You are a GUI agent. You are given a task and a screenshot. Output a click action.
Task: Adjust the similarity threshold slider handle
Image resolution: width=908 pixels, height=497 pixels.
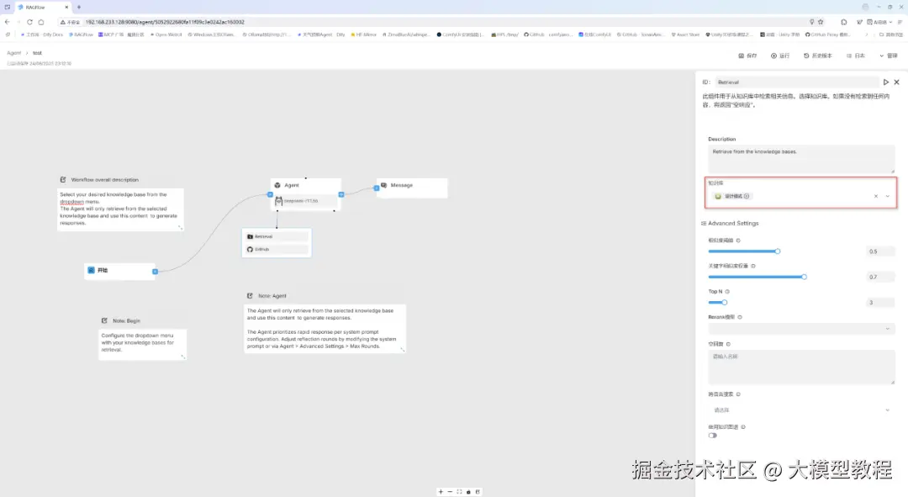[778, 251]
